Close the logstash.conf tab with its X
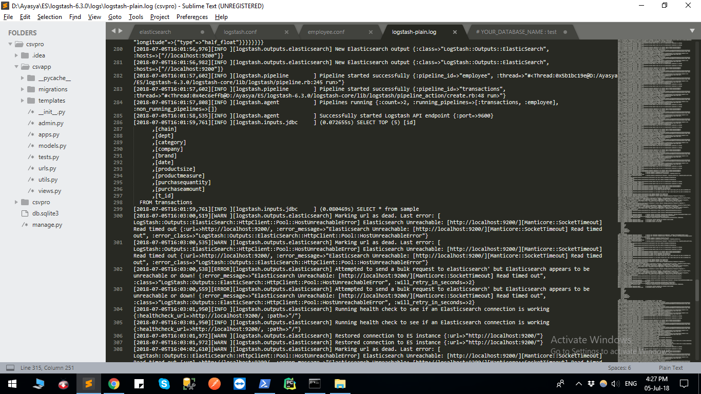This screenshot has width=701, height=394. pyautogui.click(x=286, y=32)
